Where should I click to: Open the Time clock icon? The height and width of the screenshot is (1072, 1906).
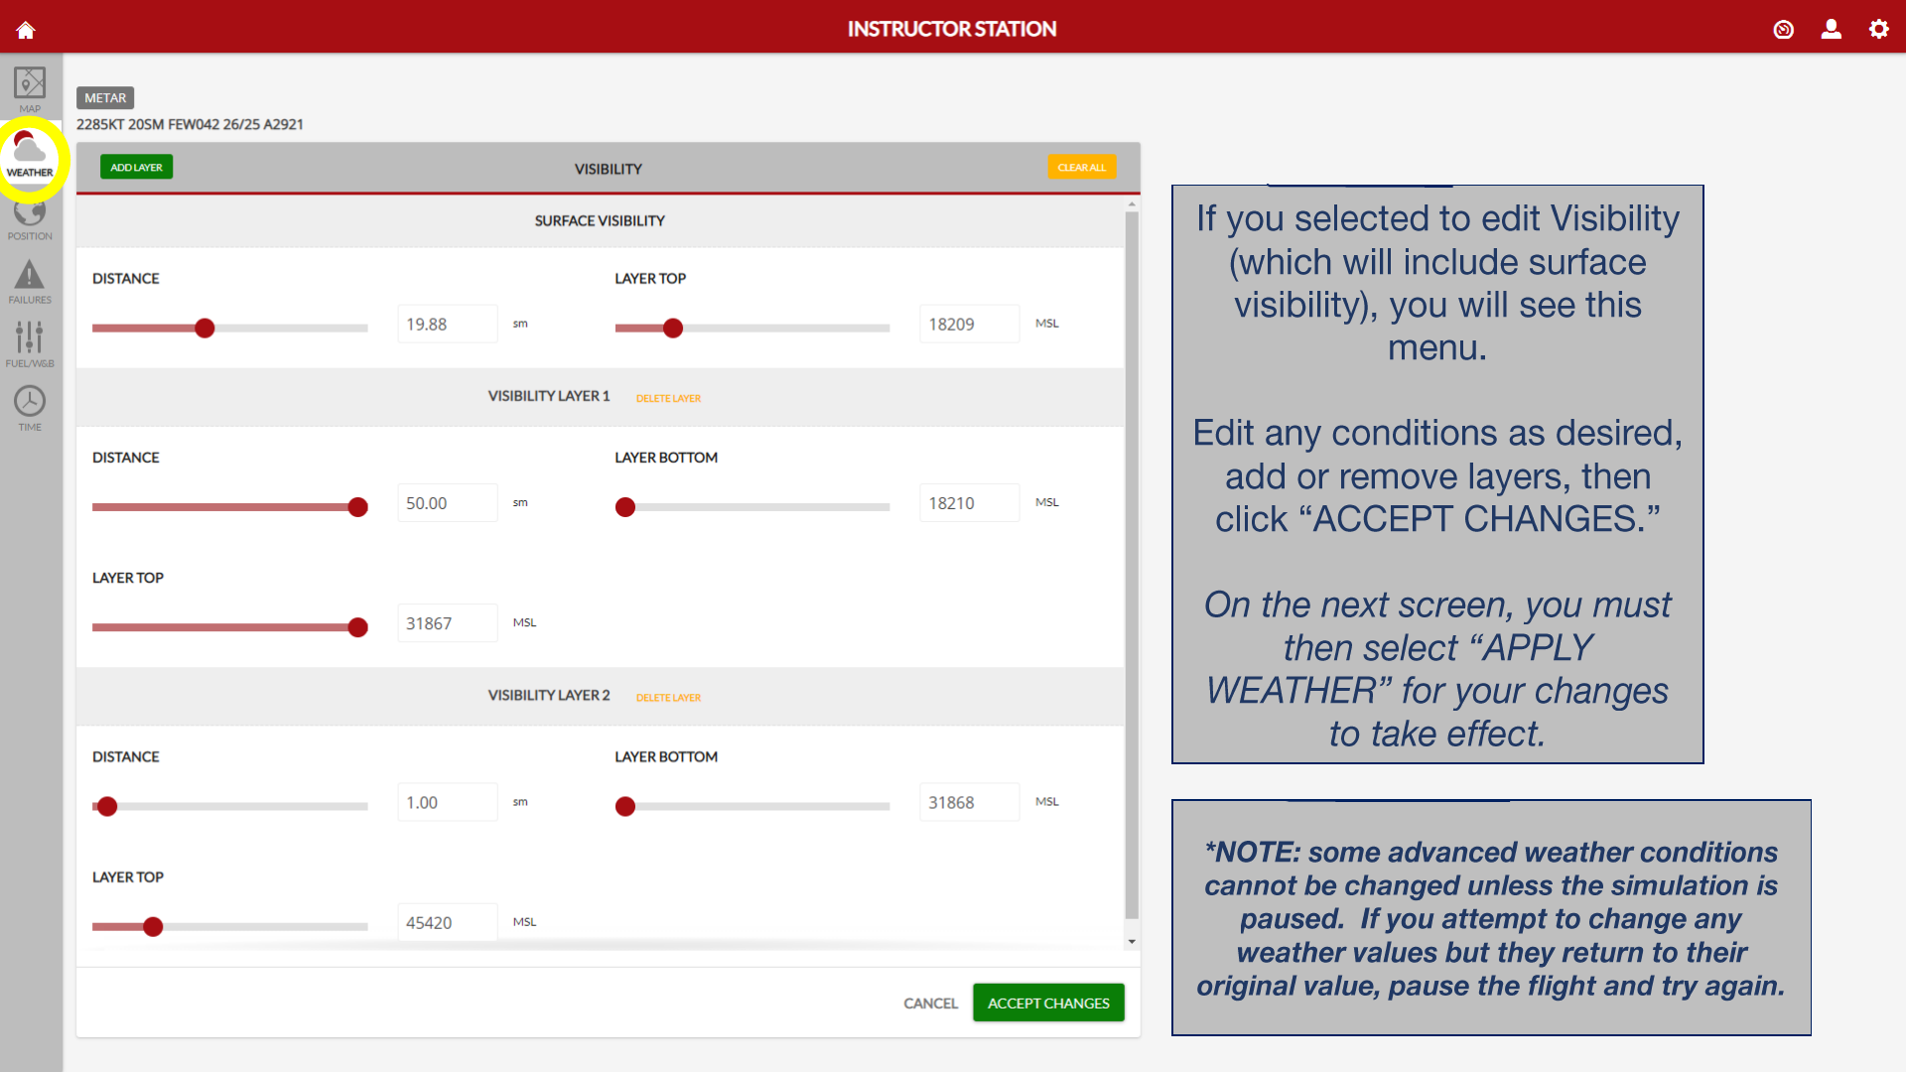(x=30, y=408)
